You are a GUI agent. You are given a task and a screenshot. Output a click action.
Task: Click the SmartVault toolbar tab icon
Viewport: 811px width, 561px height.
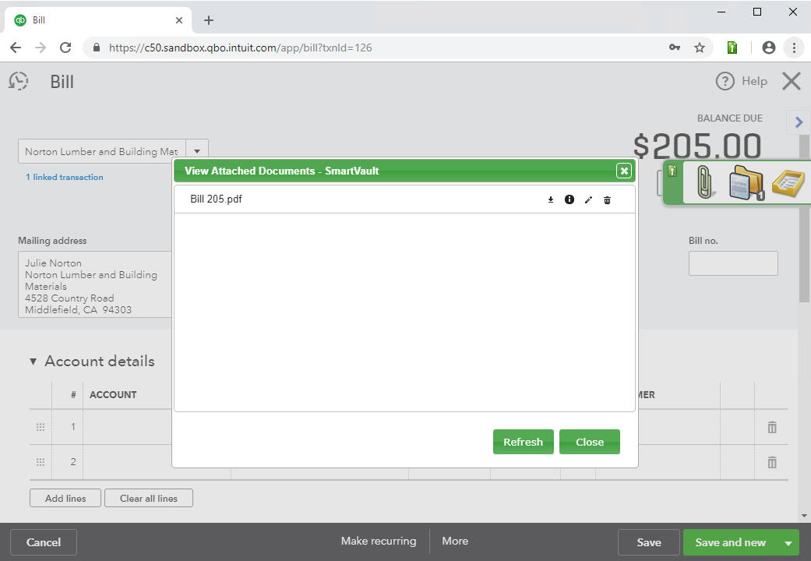[x=672, y=171]
